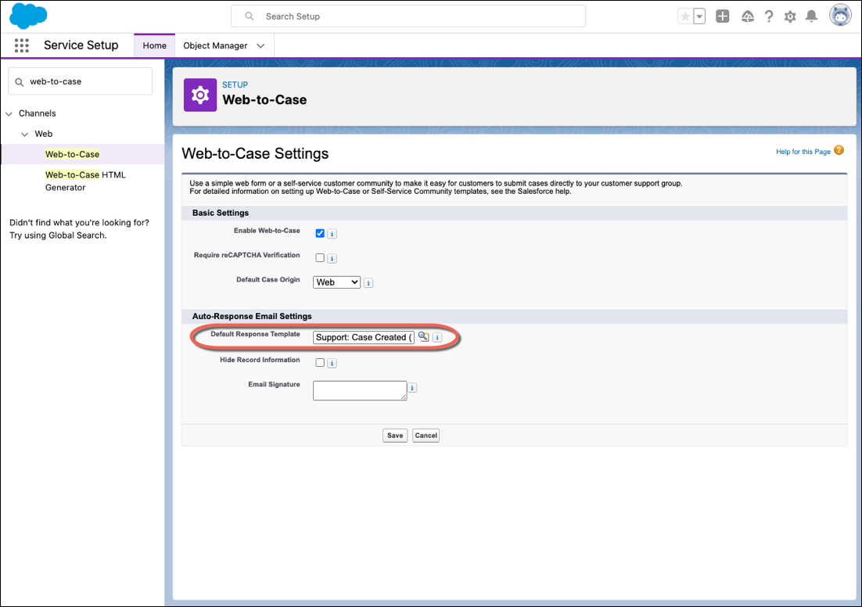
Task: Click info icon beside Require reCAPTCHA Verification
Action: (x=332, y=258)
